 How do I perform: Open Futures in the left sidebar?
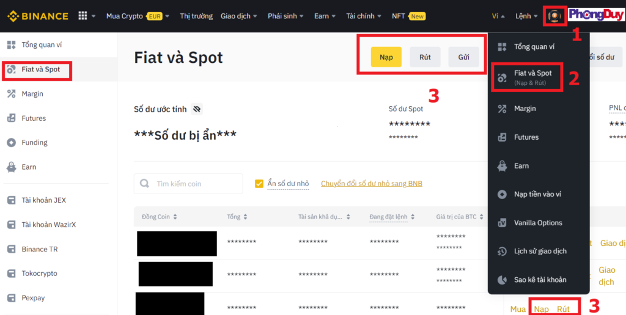34,118
